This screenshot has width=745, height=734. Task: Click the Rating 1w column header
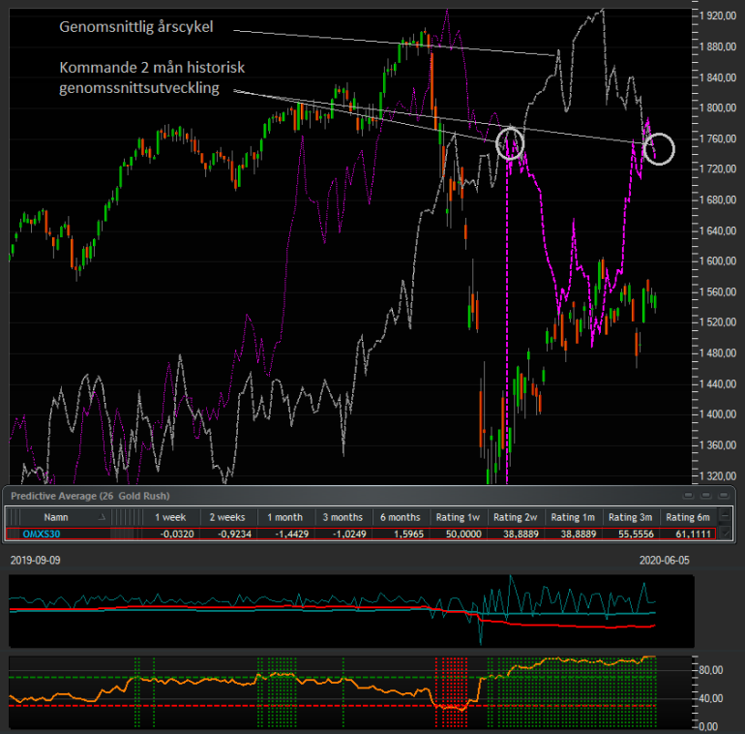point(460,518)
